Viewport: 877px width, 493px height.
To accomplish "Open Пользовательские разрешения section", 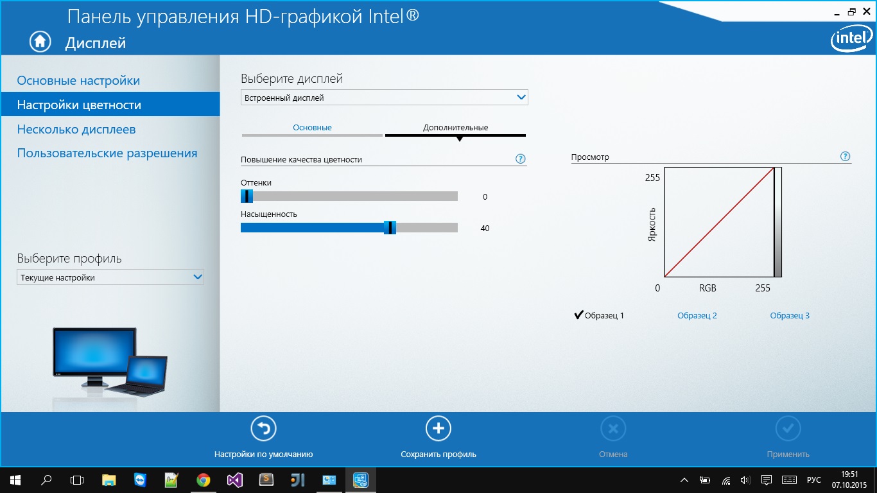I will [x=107, y=153].
